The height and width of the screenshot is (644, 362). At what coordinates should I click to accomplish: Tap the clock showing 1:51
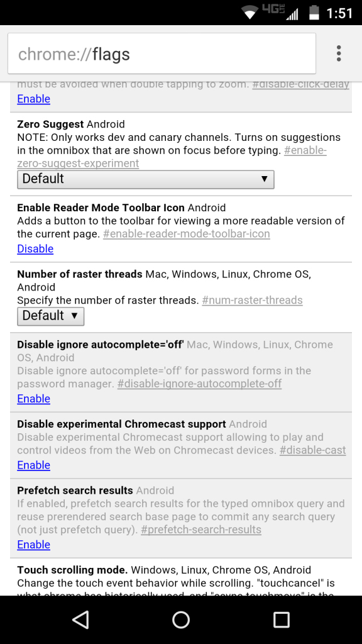point(339,13)
